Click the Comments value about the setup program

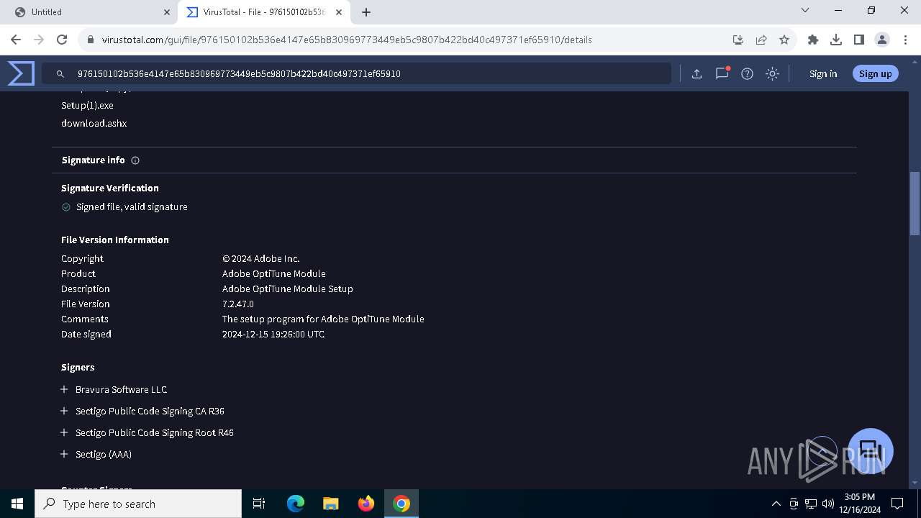[x=323, y=319]
